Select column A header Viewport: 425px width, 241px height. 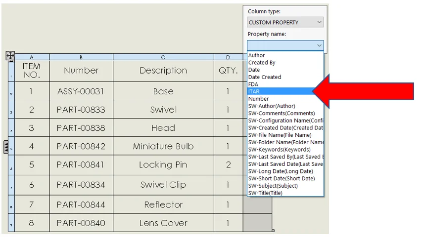[32, 57]
